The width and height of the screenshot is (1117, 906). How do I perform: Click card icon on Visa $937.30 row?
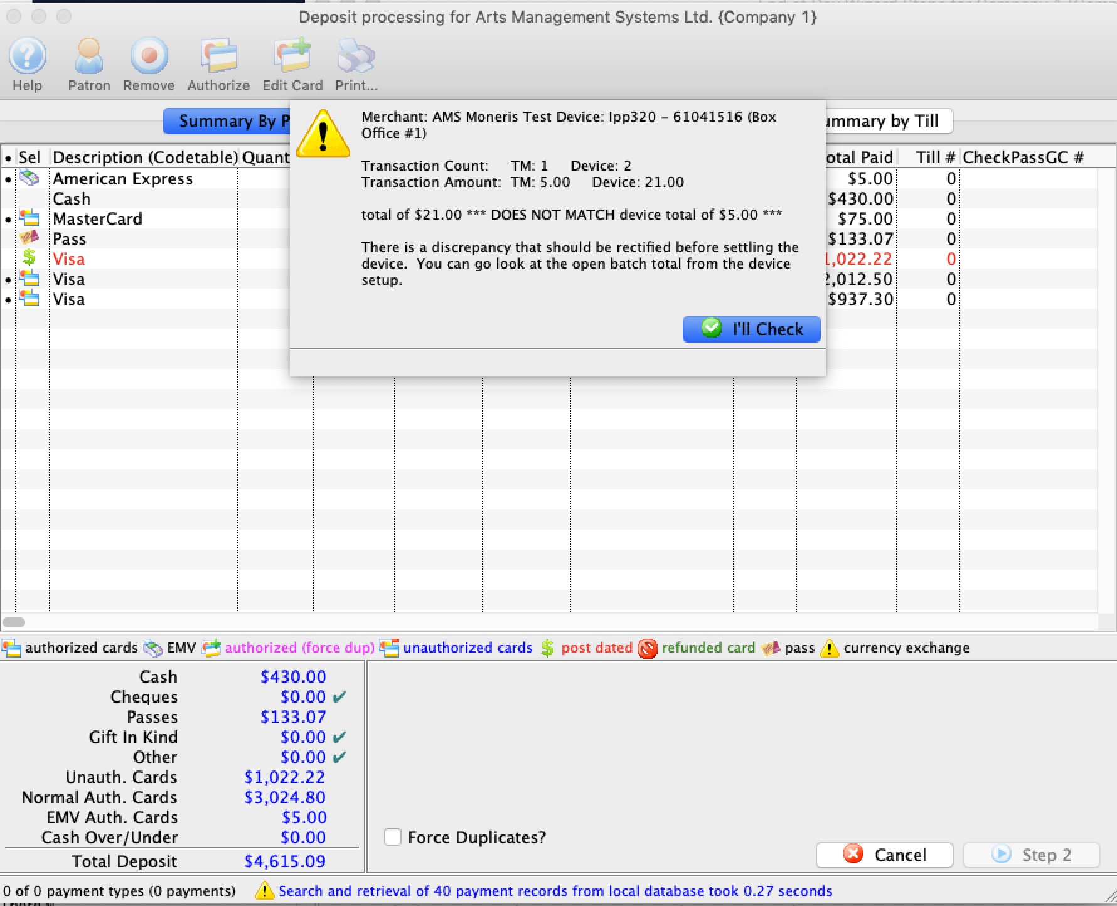click(29, 299)
